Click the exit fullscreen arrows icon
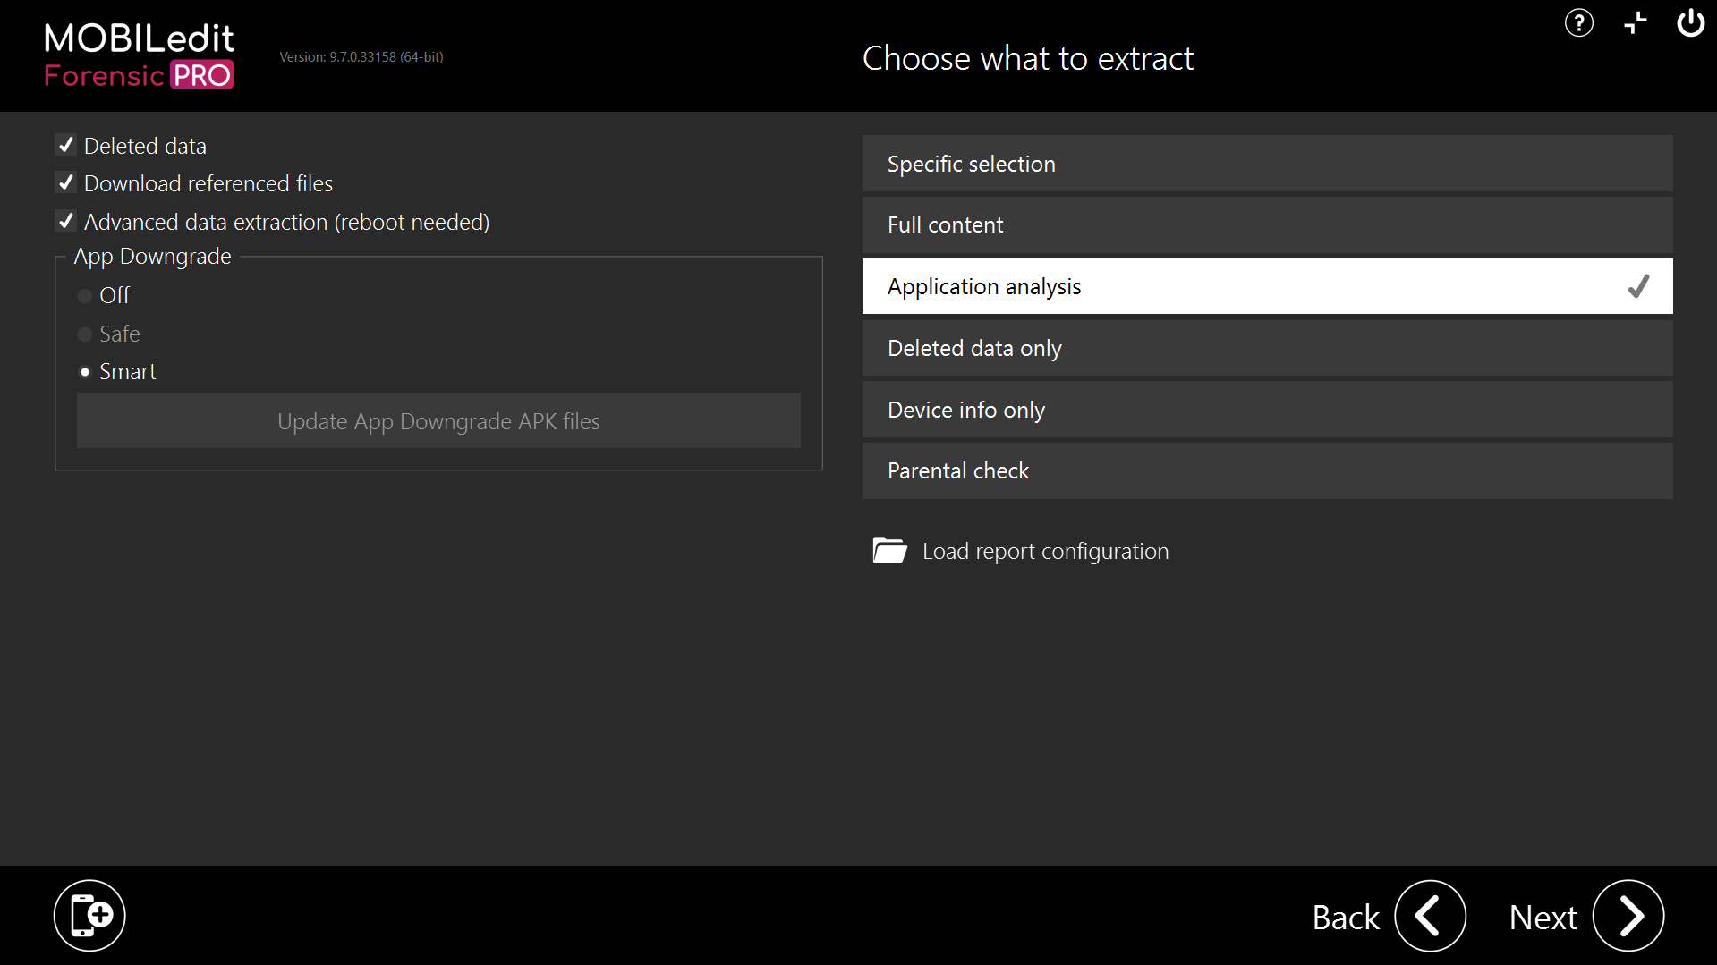Viewport: 1717px width, 965px height. click(x=1635, y=23)
